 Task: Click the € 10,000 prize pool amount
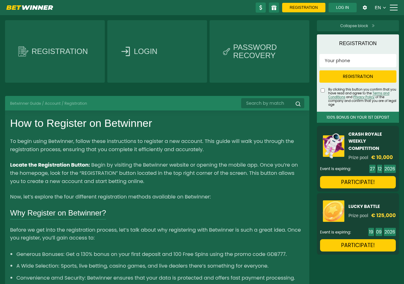click(382, 157)
